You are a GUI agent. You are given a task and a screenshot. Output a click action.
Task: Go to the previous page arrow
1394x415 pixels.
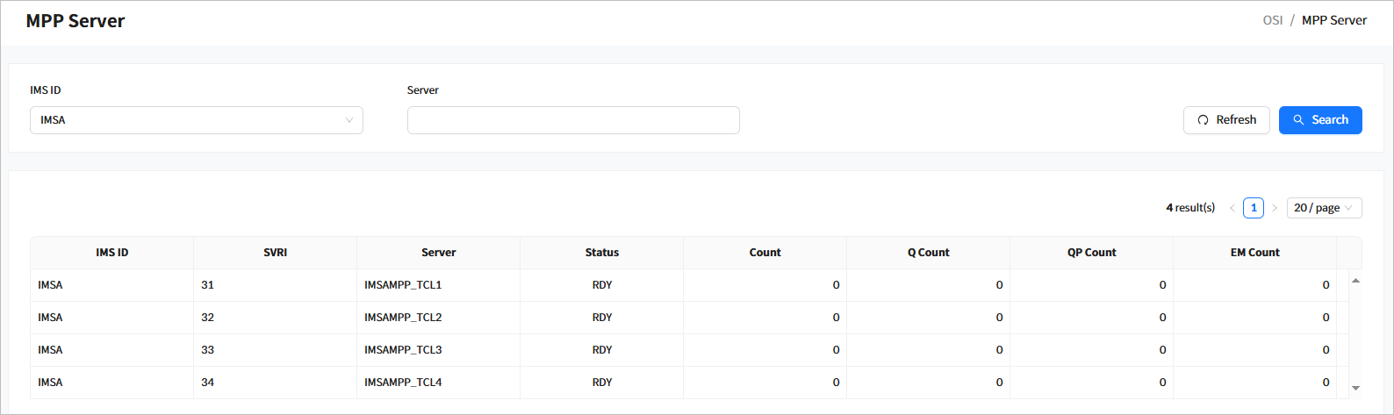pyautogui.click(x=1232, y=208)
